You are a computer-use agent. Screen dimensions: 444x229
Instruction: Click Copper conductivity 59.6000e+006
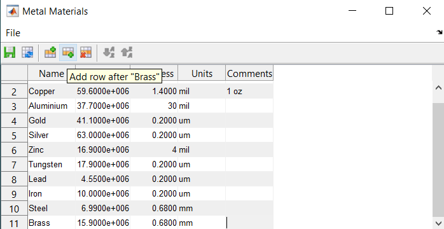[x=103, y=92]
